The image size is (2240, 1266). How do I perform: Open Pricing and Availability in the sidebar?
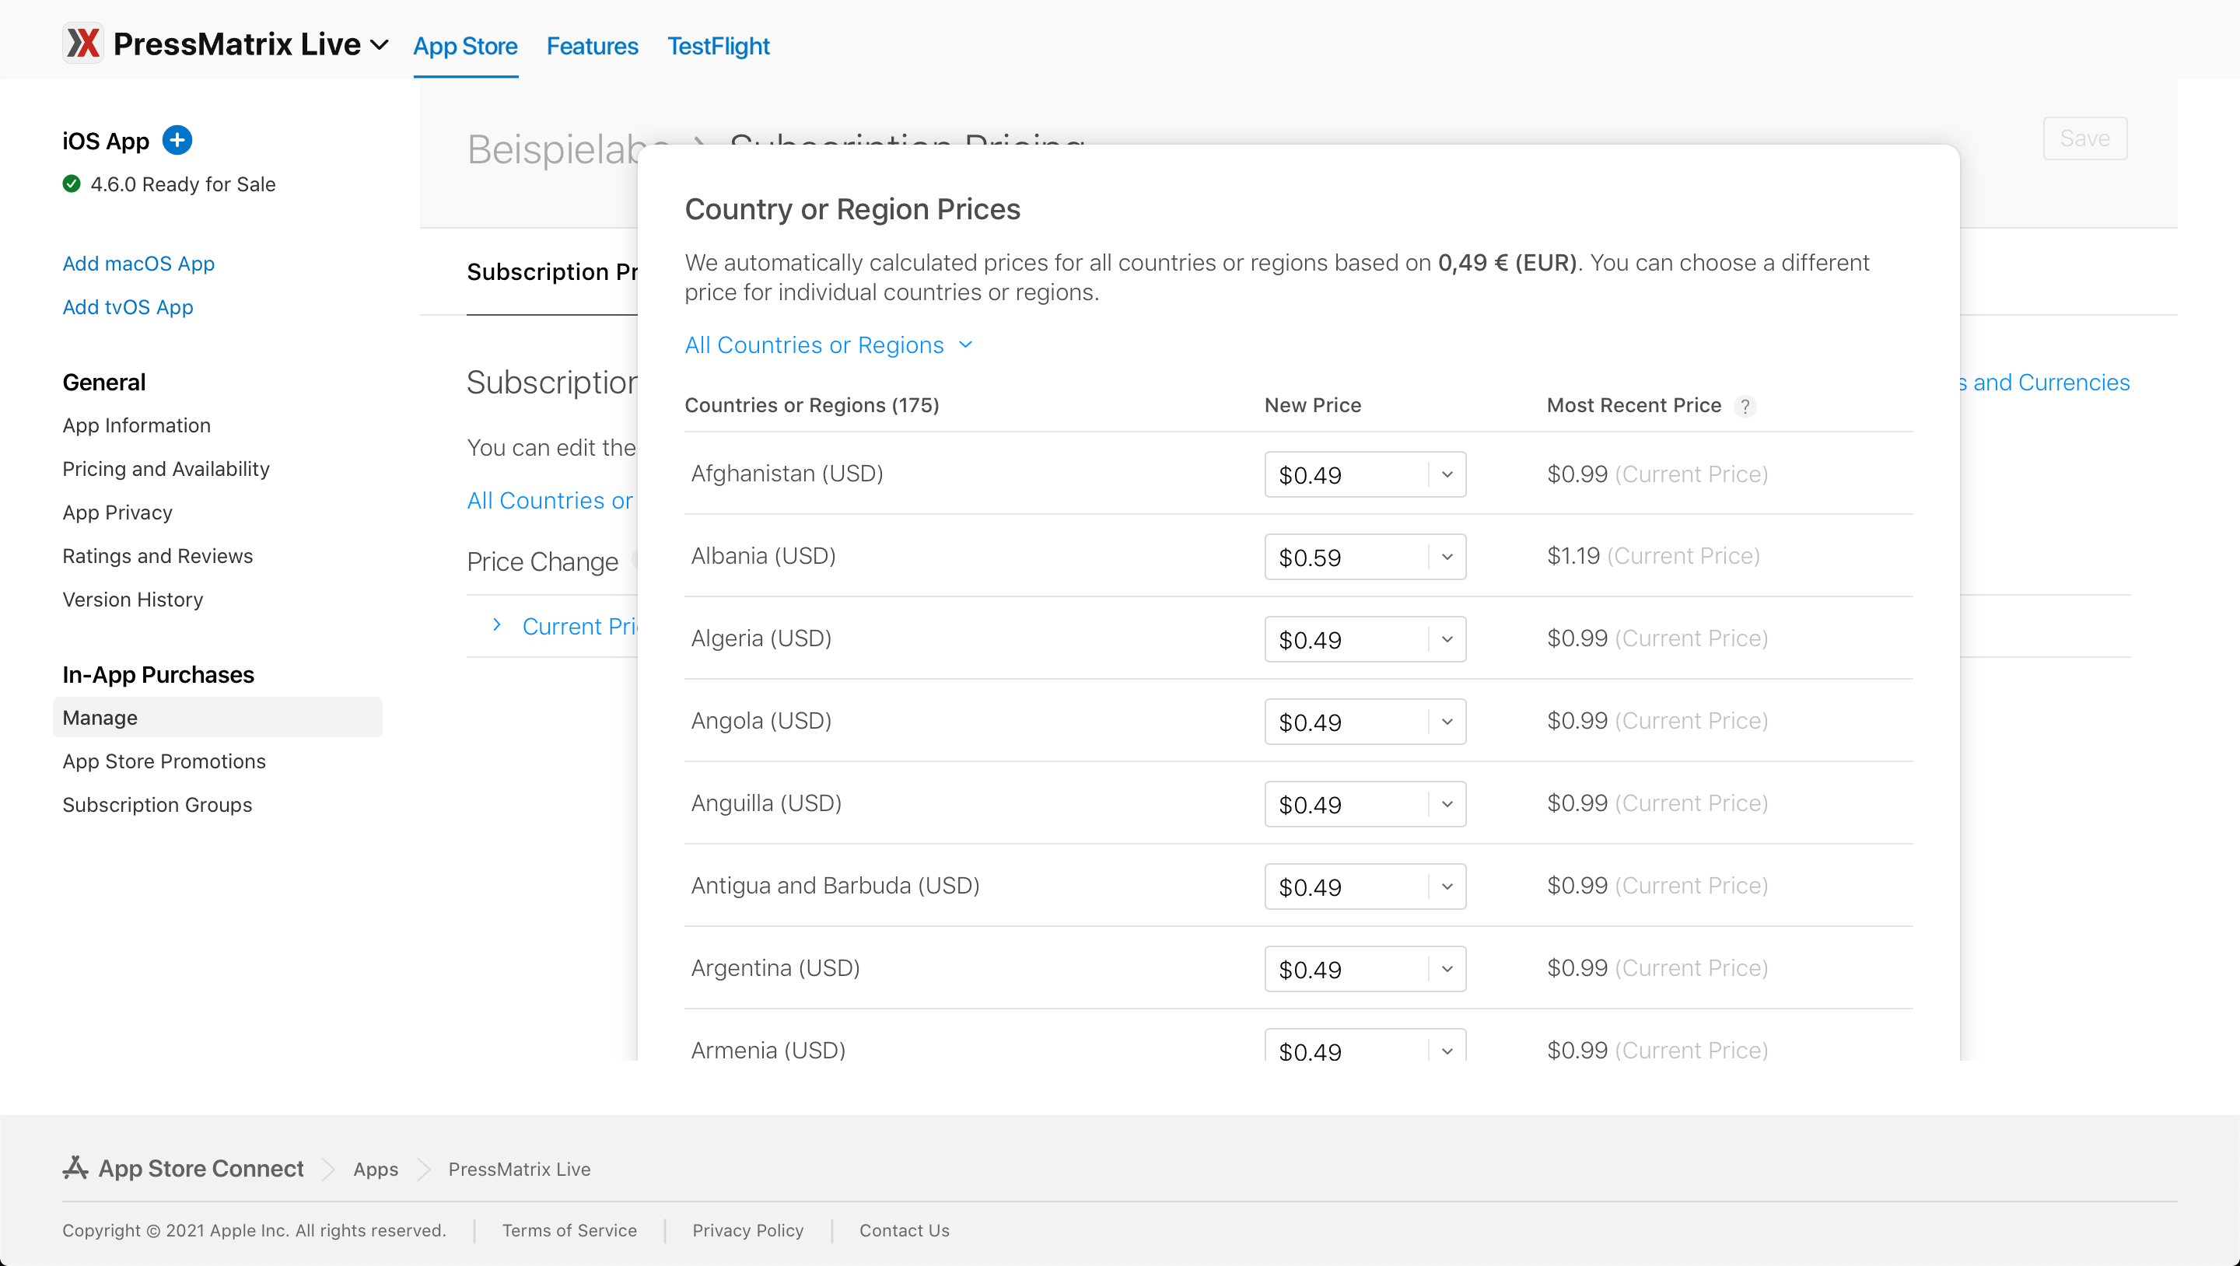pos(166,469)
